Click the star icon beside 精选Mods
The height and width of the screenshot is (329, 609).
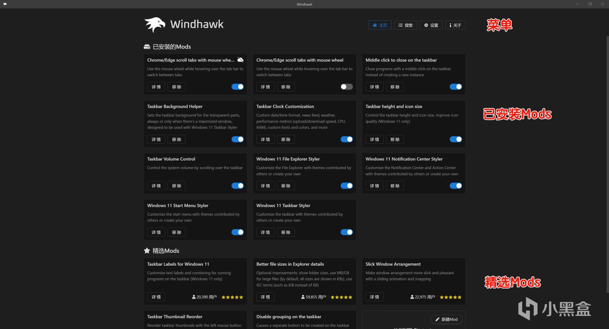coord(147,250)
